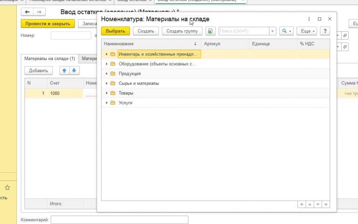Expand the Сырье и материалы group
The image size is (358, 224).
click(107, 83)
